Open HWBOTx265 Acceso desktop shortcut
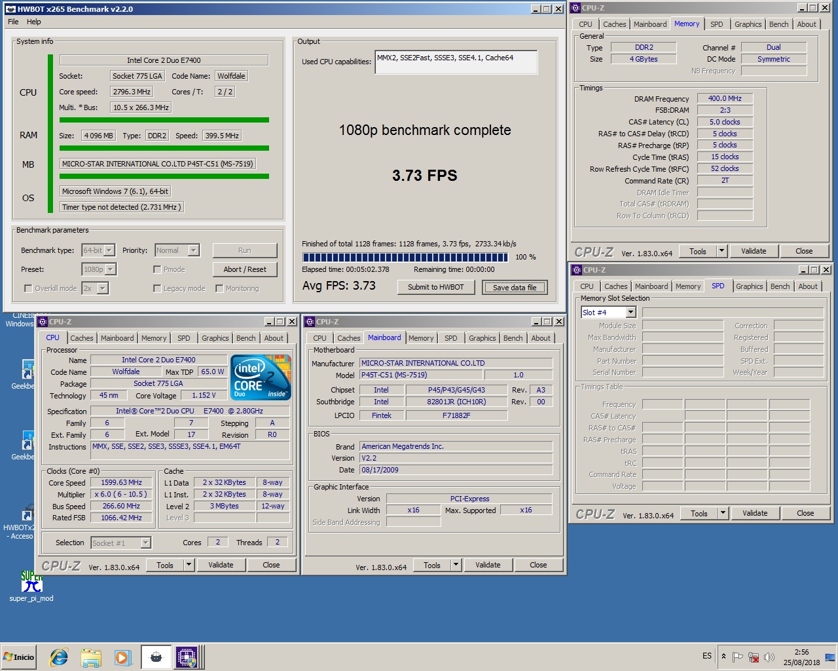The width and height of the screenshot is (838, 671). tap(20, 522)
